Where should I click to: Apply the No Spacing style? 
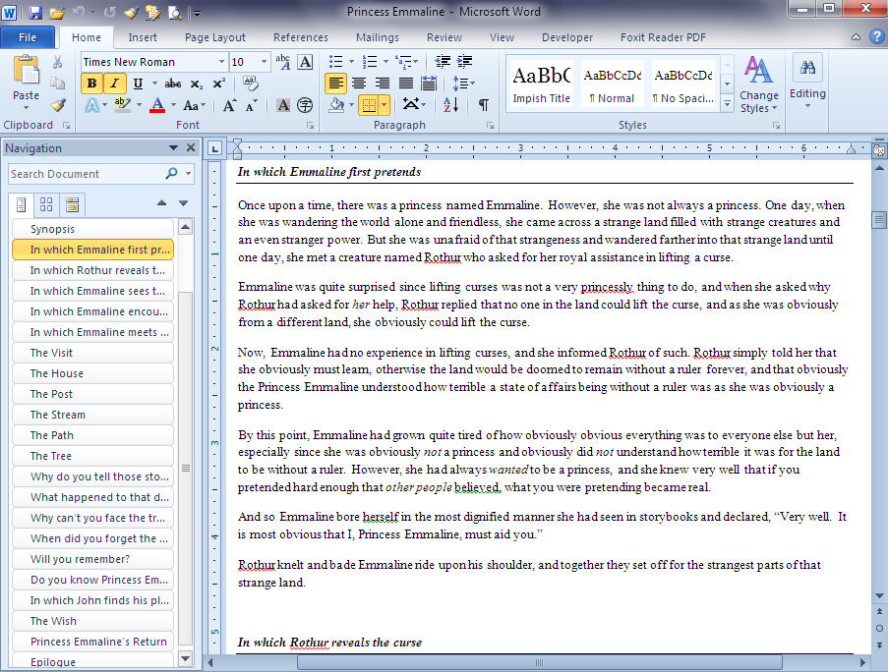click(x=683, y=84)
